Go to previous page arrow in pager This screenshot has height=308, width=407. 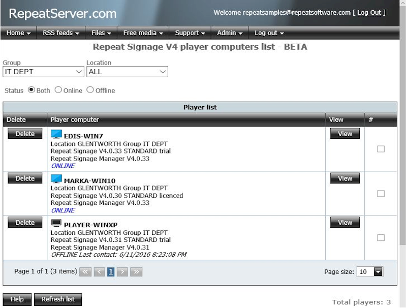[x=100, y=272]
